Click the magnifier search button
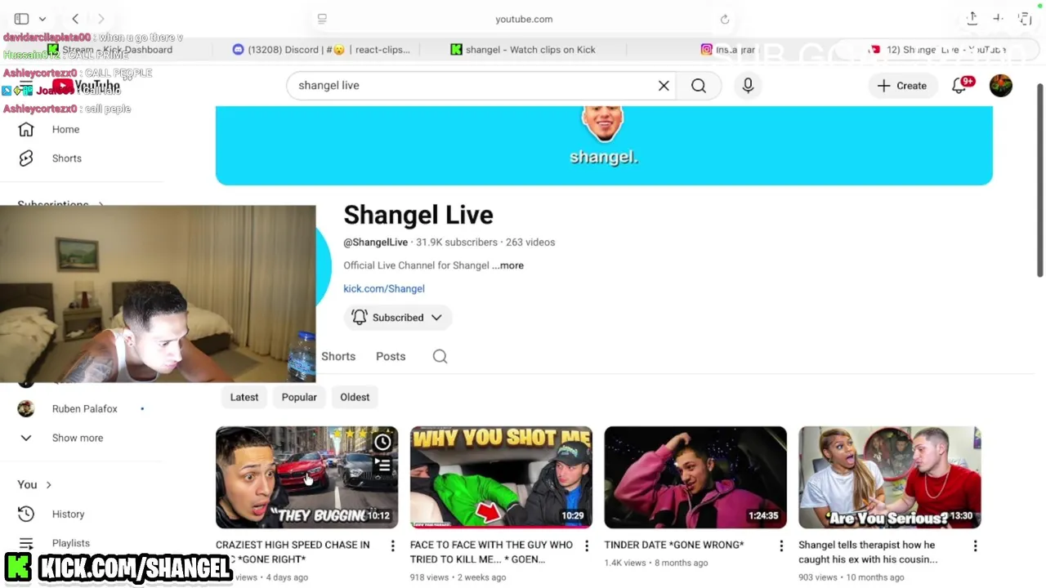The image size is (1046, 588). (699, 85)
